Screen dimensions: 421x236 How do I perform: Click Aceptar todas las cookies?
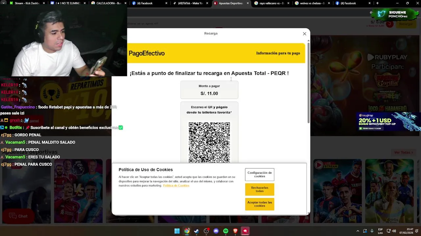[x=260, y=204]
